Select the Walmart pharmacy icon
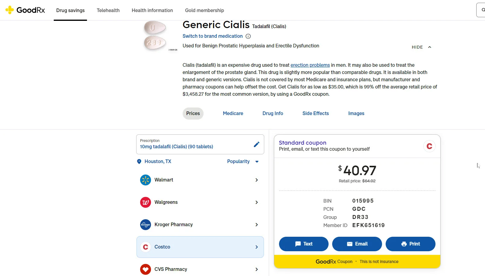The image size is (485, 276). point(146,180)
